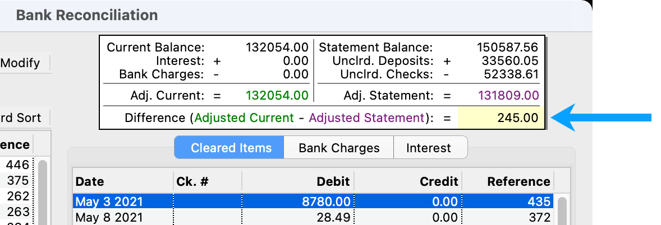Switch to the Bank Charges tab
This screenshot has height=225, width=661.
pyautogui.click(x=339, y=148)
